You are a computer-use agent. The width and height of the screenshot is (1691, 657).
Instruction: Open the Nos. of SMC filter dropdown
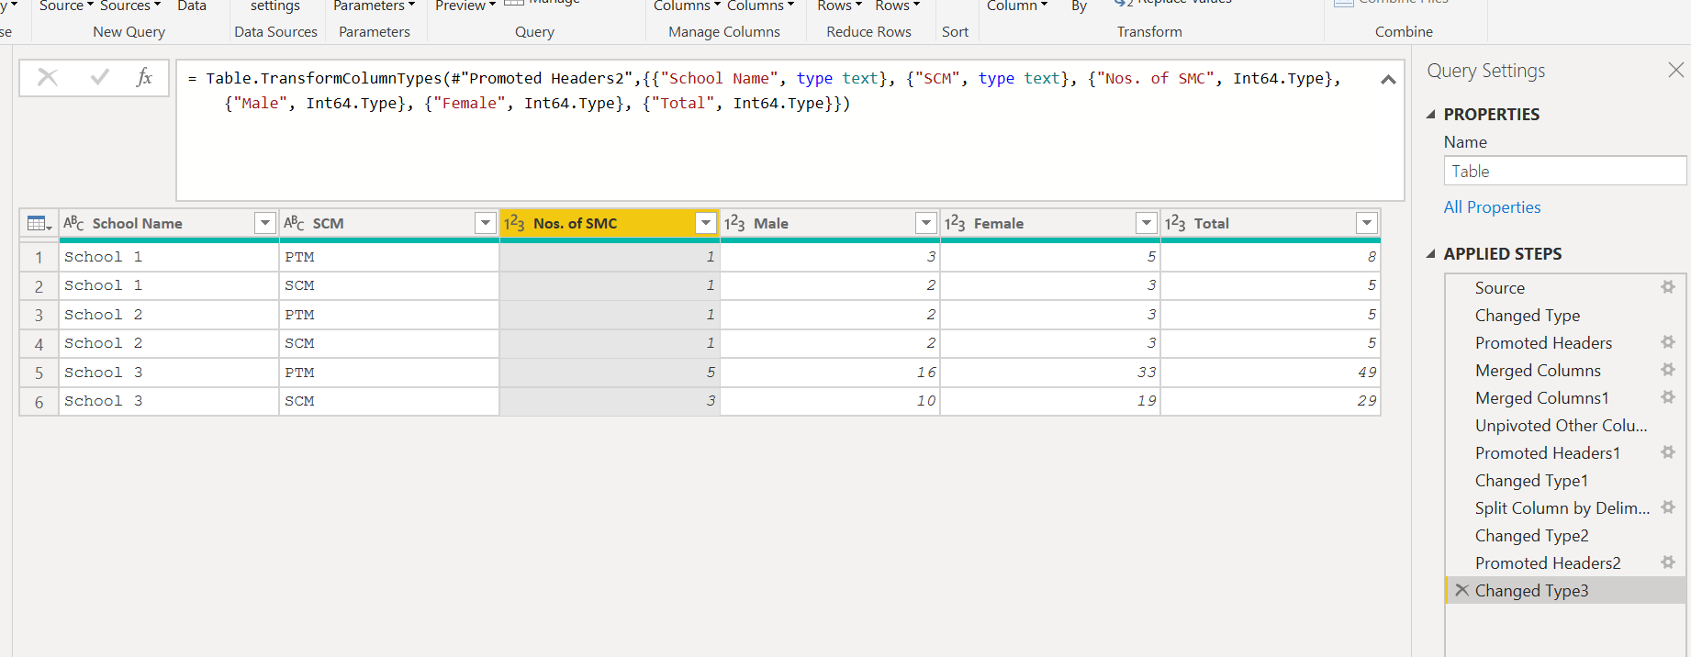click(706, 223)
